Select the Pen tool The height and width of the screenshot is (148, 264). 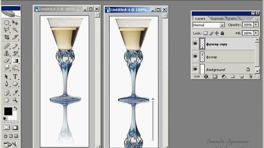point(7,84)
